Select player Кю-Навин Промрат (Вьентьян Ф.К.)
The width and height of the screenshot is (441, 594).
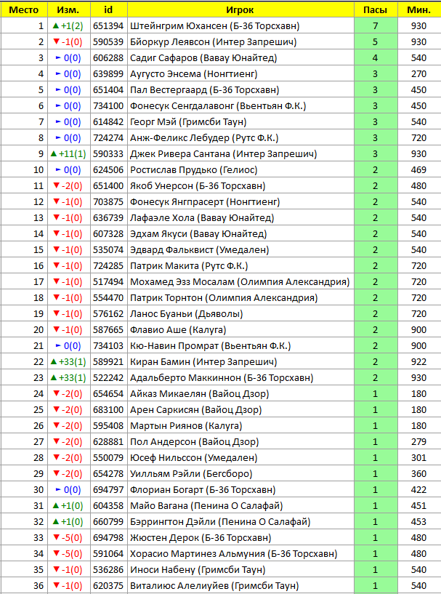pyautogui.click(x=211, y=345)
